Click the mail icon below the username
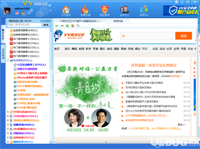 click(17, 13)
